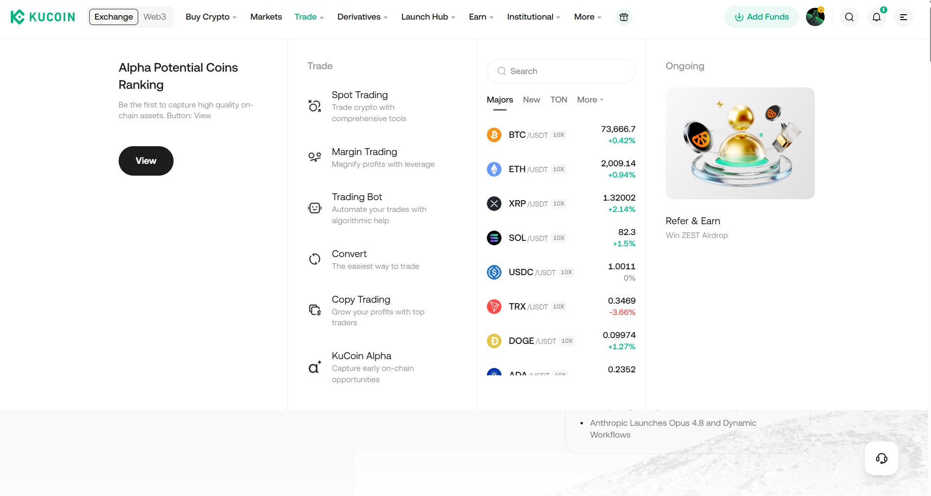Click the Spot Trading icon
Viewport: 931px width, 496px height.
point(315,106)
